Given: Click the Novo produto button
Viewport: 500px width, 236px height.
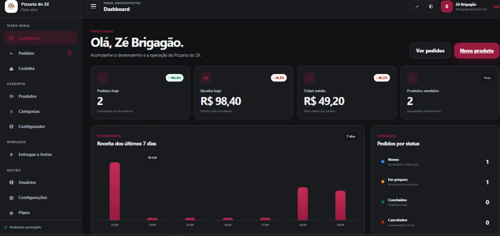Looking at the screenshot, I should [x=477, y=51].
